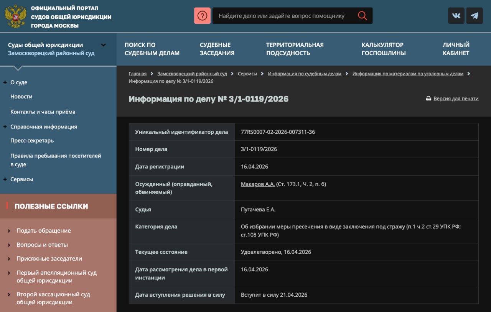This screenshot has width=491, height=312.
Task: Expand the 'Справочная информация' sidebar section
Action: click(x=5, y=126)
